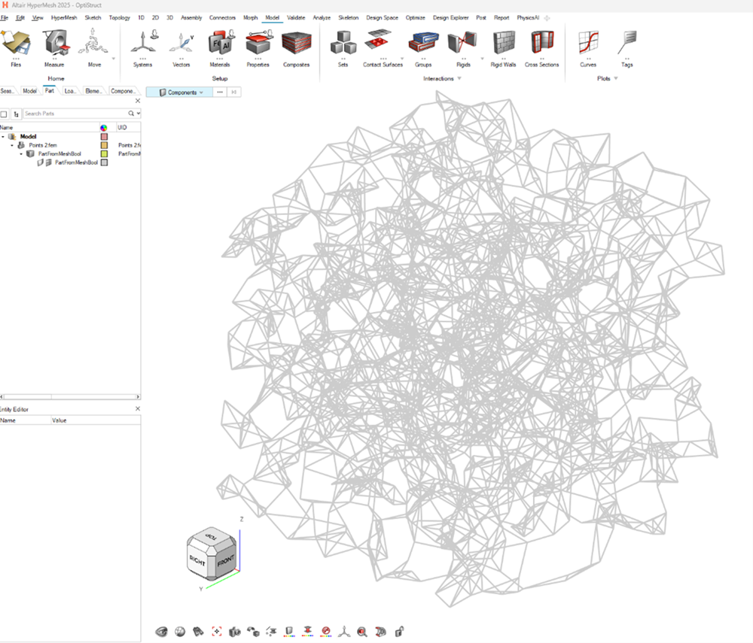
Task: Open the Materials tool
Action: click(220, 47)
